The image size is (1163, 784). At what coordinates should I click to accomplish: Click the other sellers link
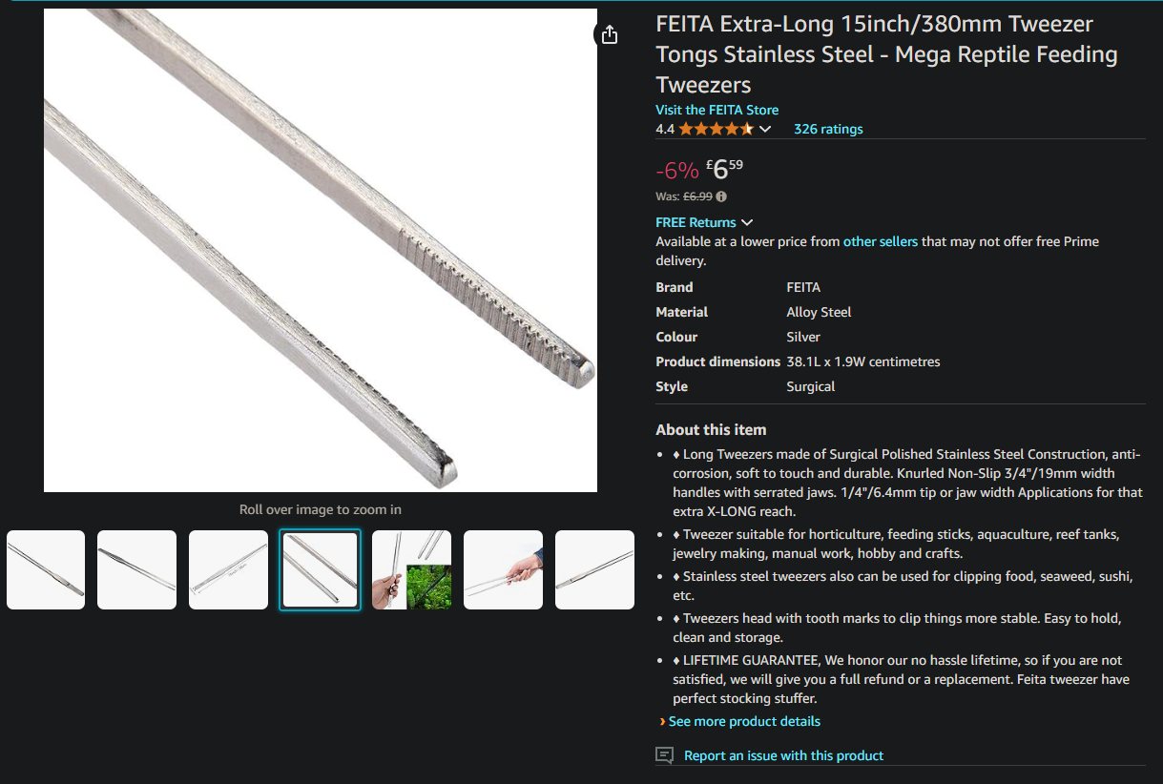[x=880, y=241]
